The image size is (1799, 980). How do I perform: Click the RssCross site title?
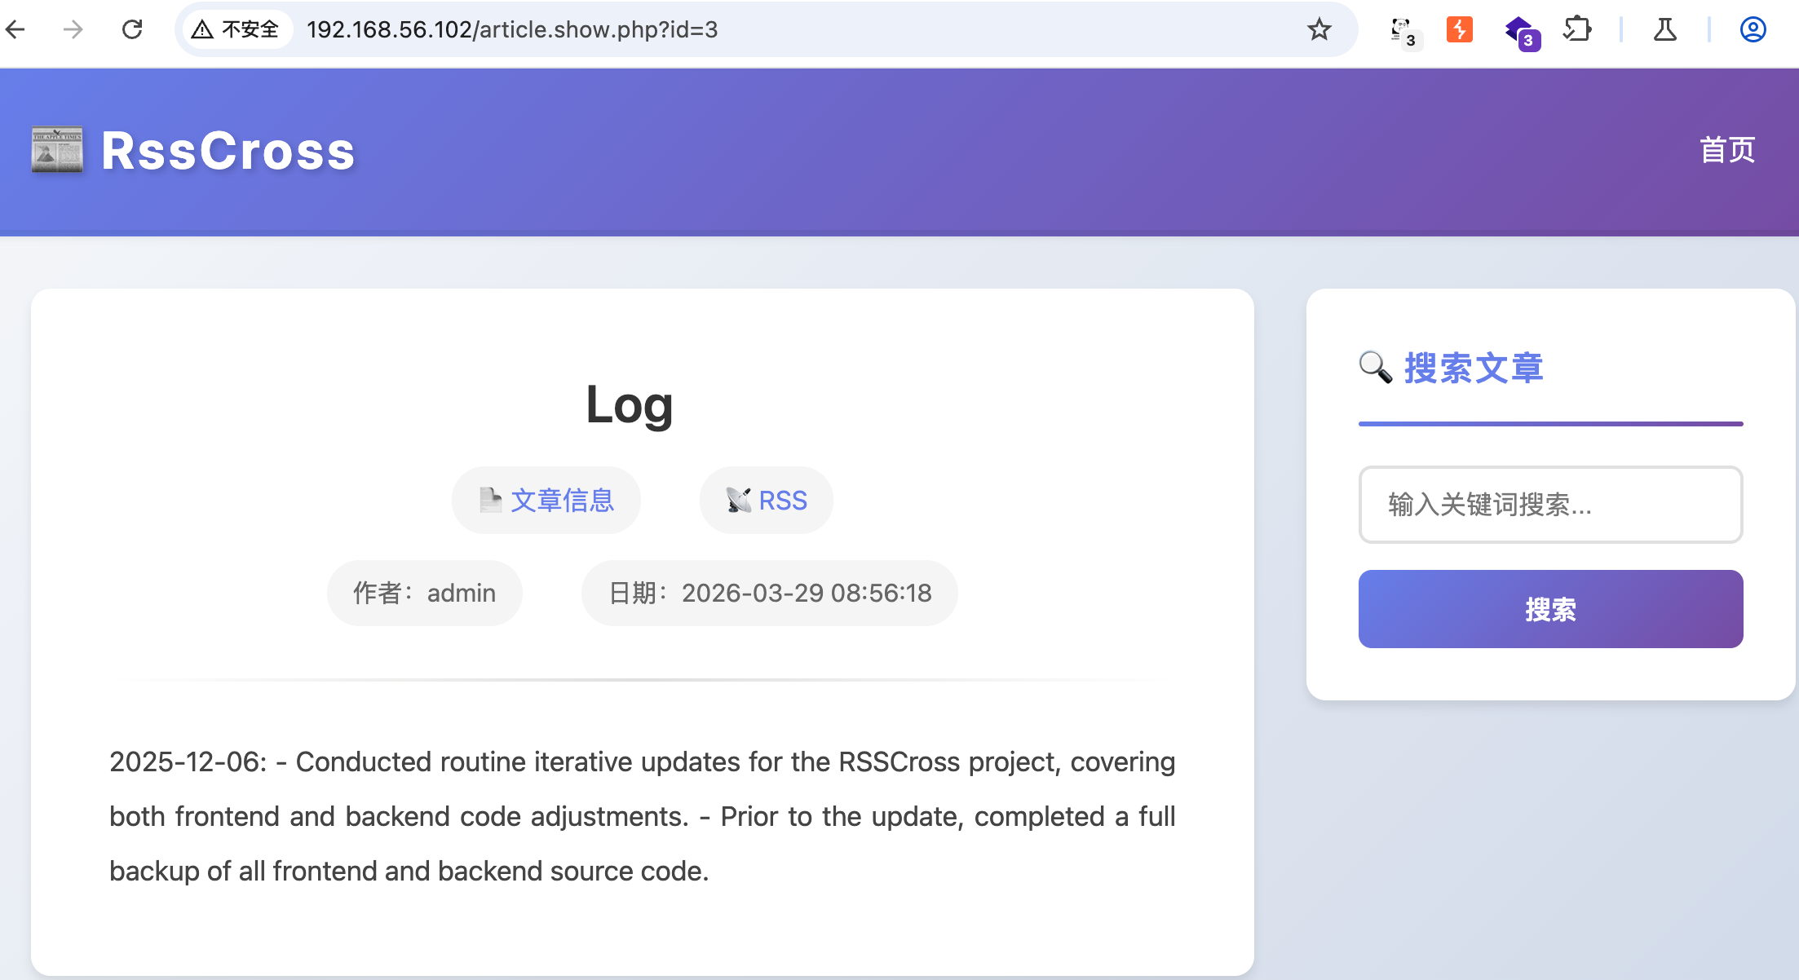tap(228, 151)
